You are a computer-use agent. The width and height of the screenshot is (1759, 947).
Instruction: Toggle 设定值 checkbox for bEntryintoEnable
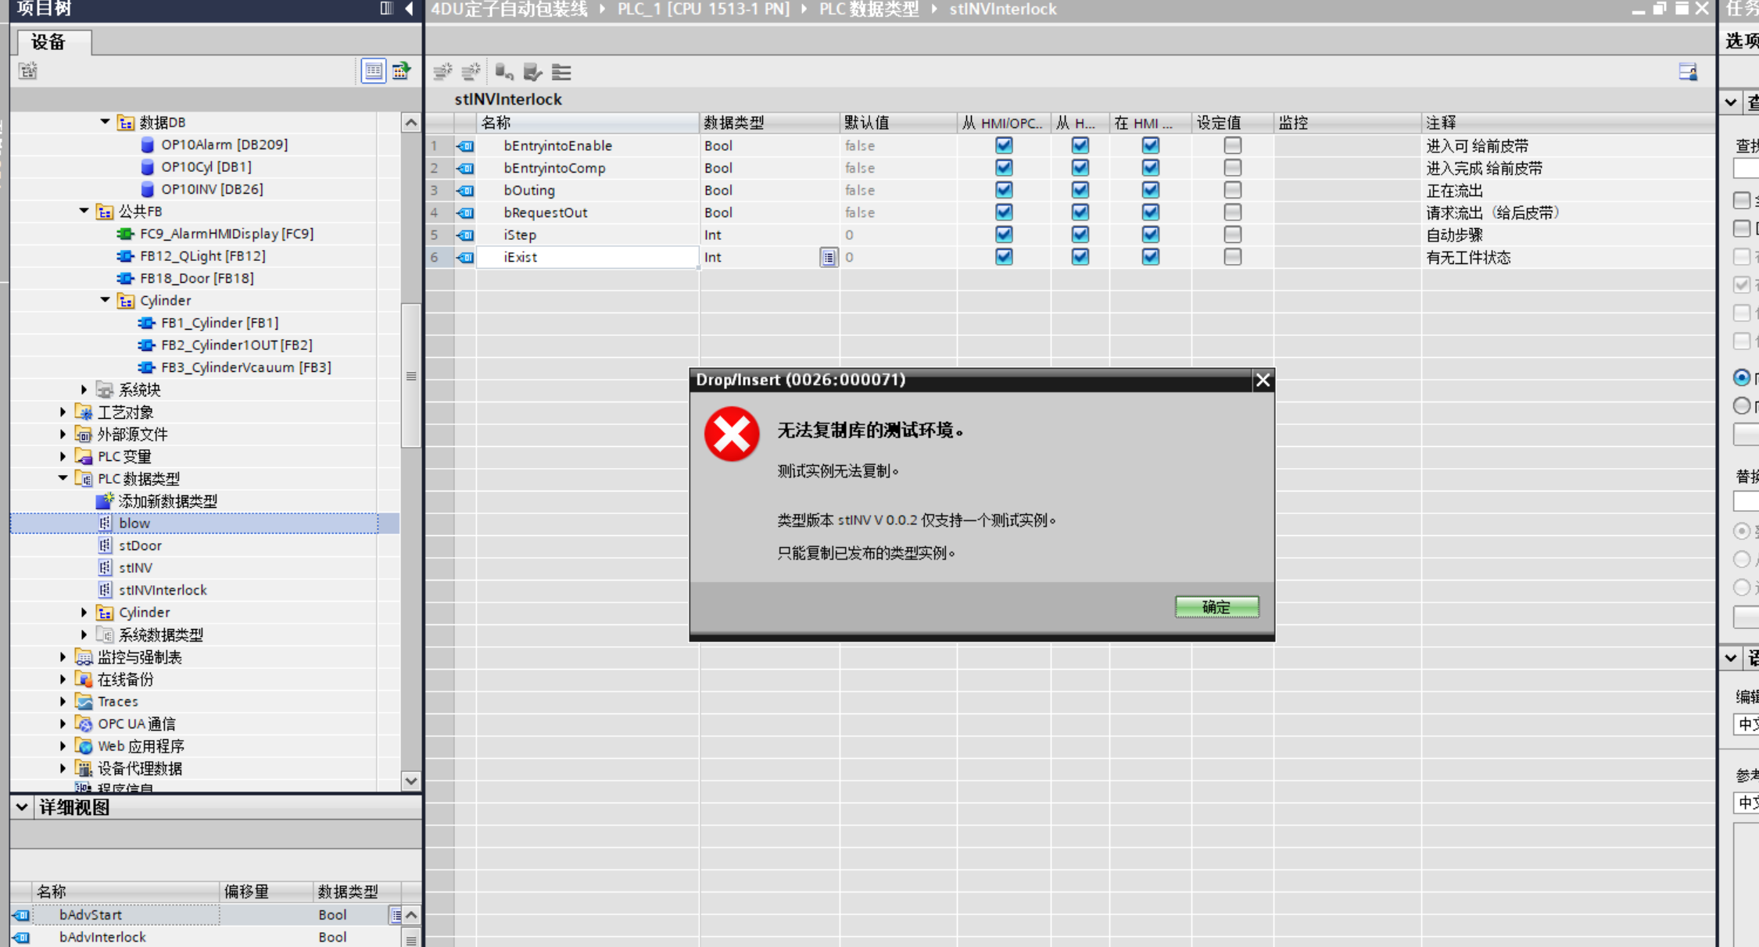(1232, 145)
